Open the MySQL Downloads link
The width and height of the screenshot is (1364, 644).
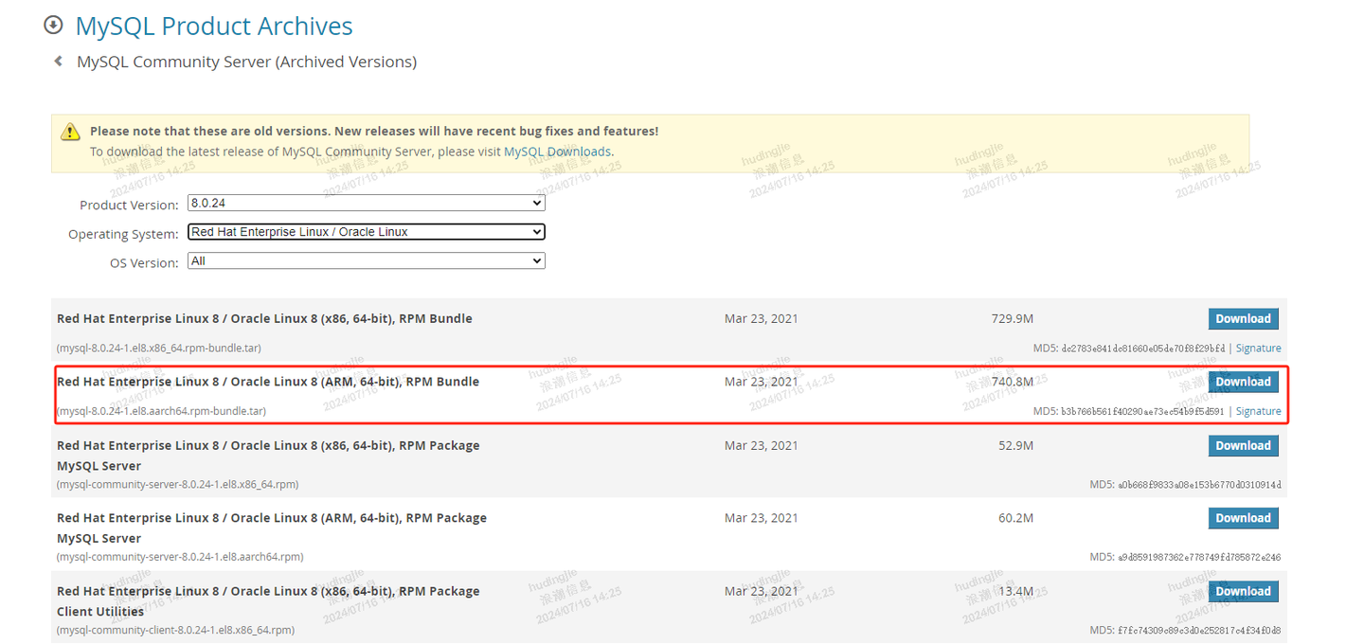[557, 151]
